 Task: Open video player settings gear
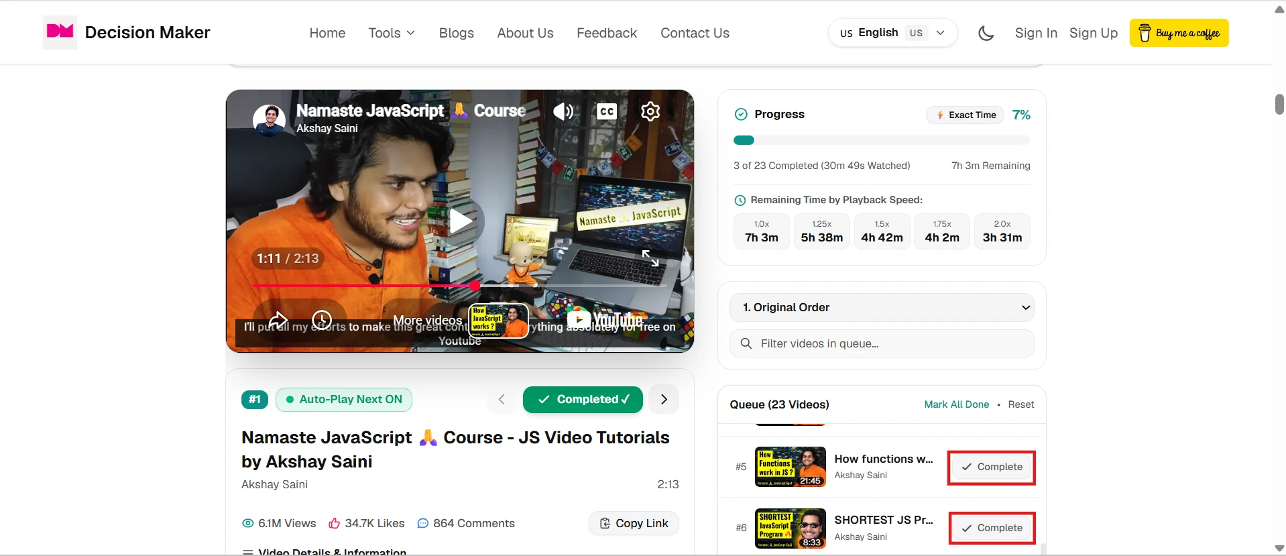click(x=650, y=111)
